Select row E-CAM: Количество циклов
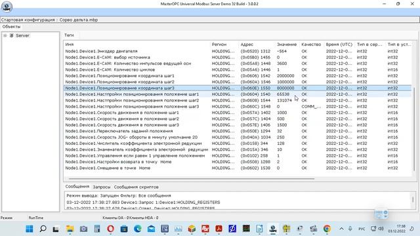 click(238, 69)
